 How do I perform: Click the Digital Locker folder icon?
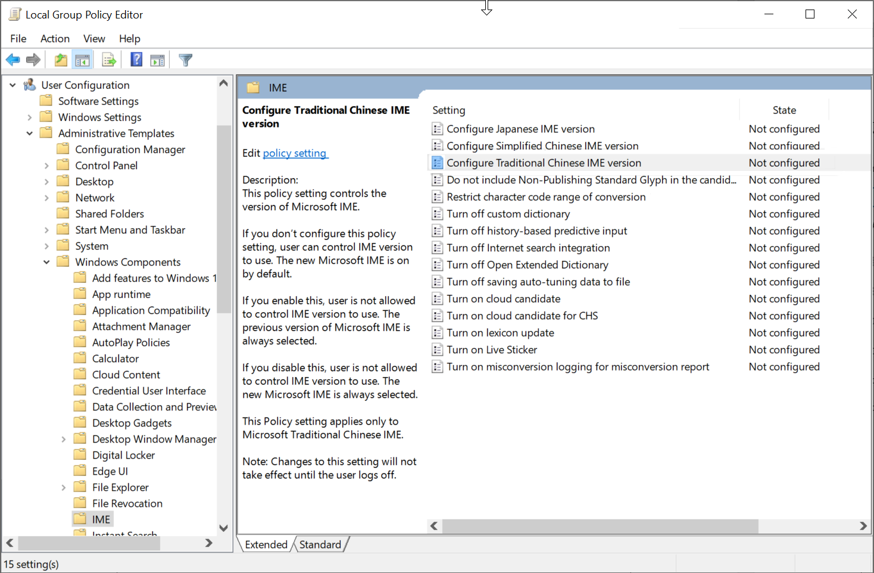pos(80,455)
